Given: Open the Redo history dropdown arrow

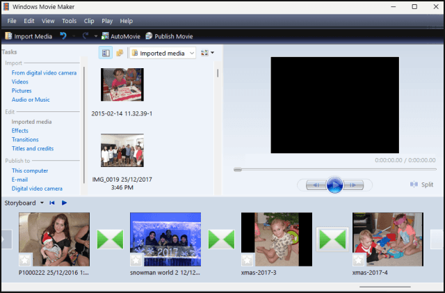Looking at the screenshot, I should coord(96,36).
